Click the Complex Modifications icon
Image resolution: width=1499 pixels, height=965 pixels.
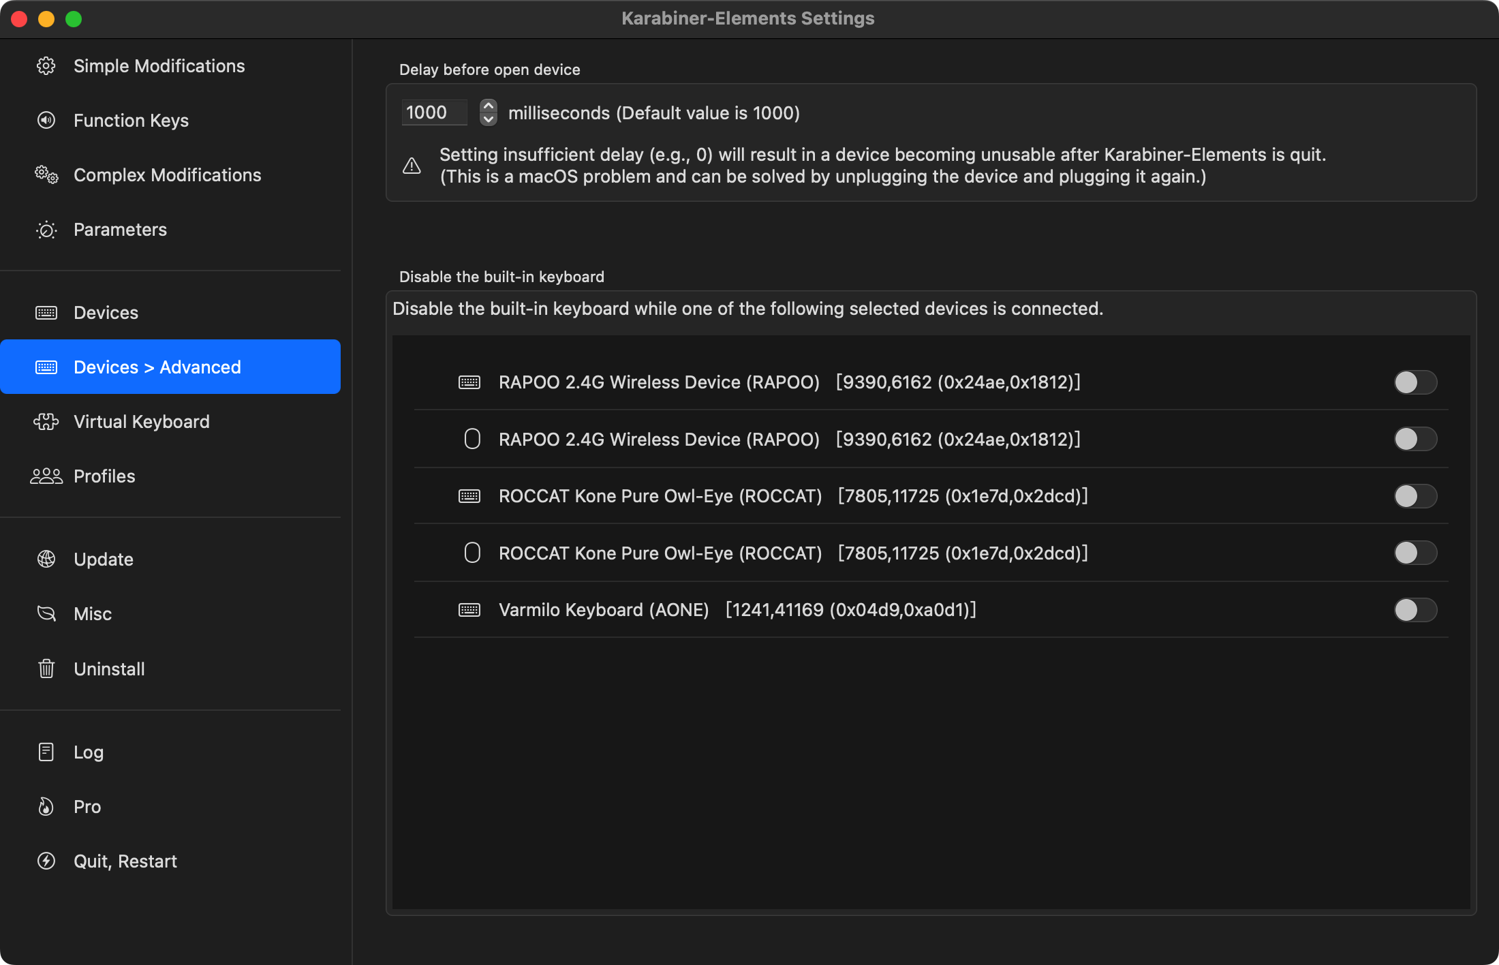46,174
